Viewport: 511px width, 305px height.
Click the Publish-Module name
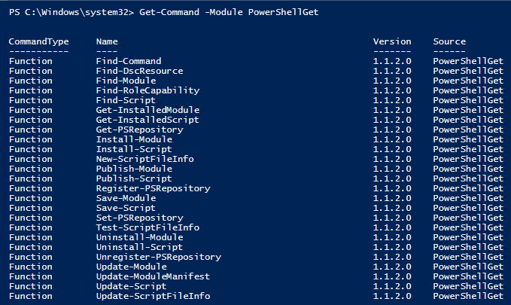pos(134,169)
